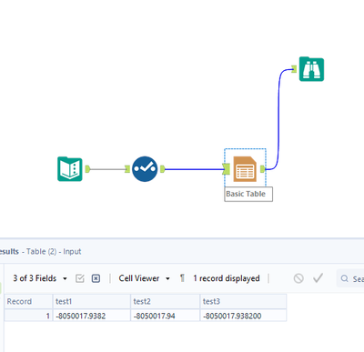Click the apply data changes checkmark
The height and width of the screenshot is (352, 364).
(318, 278)
